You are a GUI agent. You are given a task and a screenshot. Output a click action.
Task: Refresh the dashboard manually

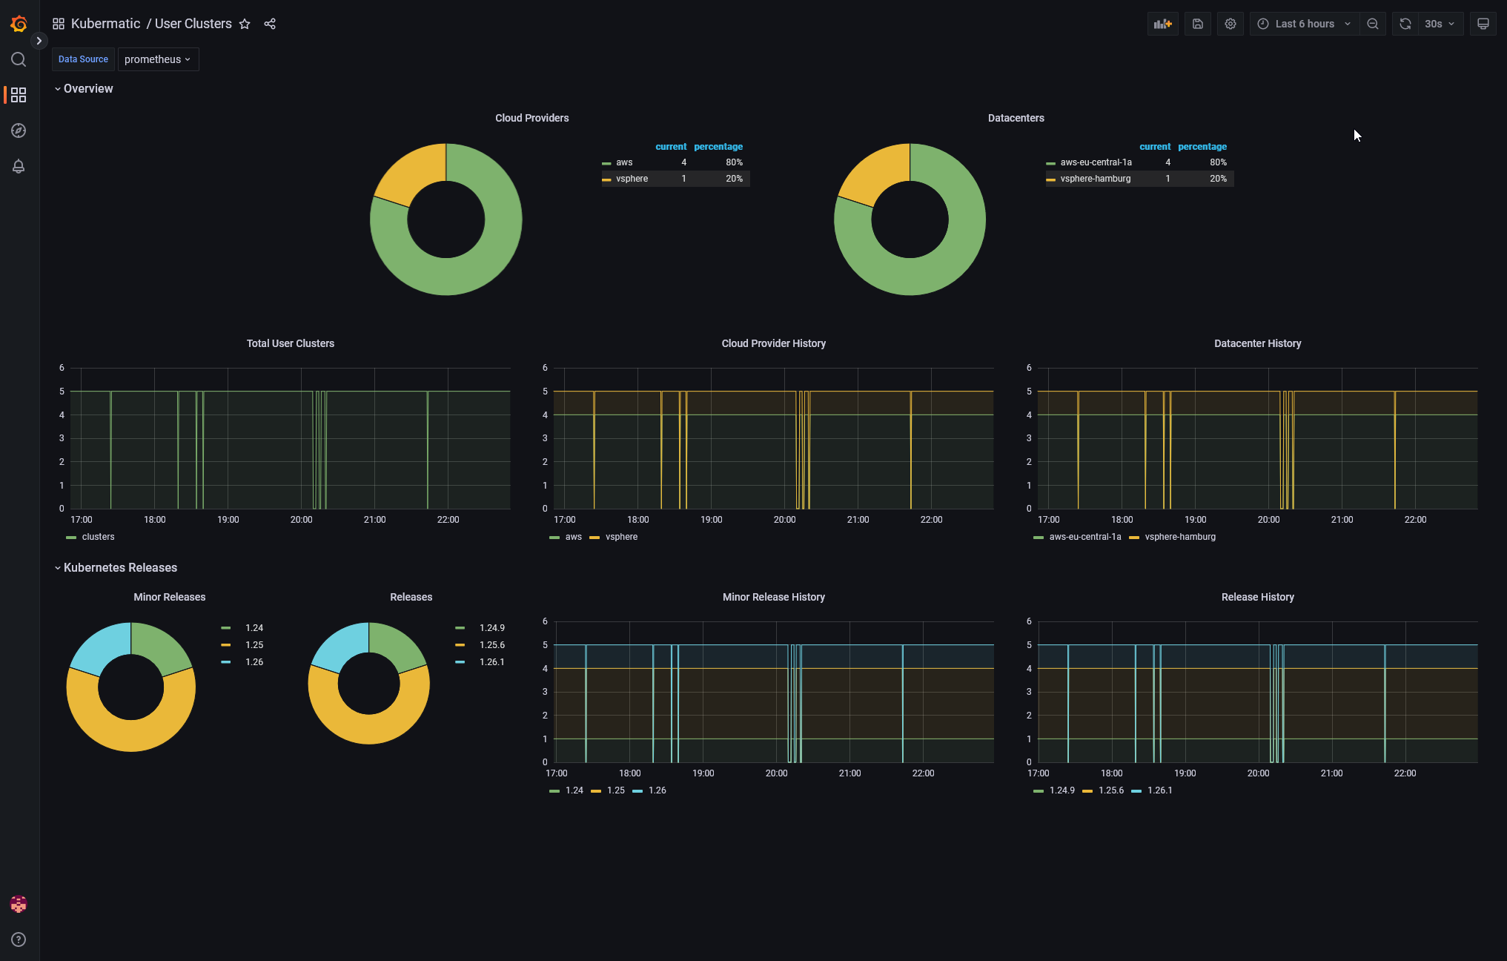coord(1405,23)
